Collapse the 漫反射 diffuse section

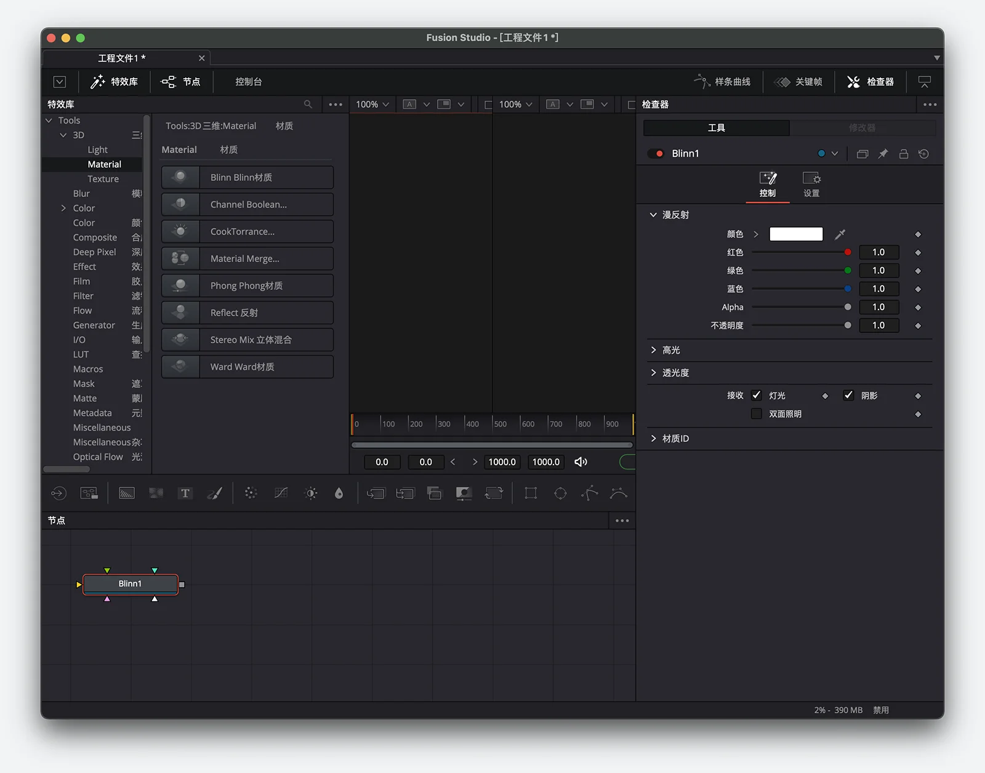click(x=653, y=215)
